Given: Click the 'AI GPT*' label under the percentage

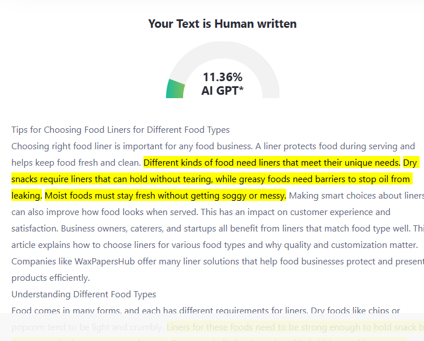Looking at the screenshot, I should click(222, 90).
